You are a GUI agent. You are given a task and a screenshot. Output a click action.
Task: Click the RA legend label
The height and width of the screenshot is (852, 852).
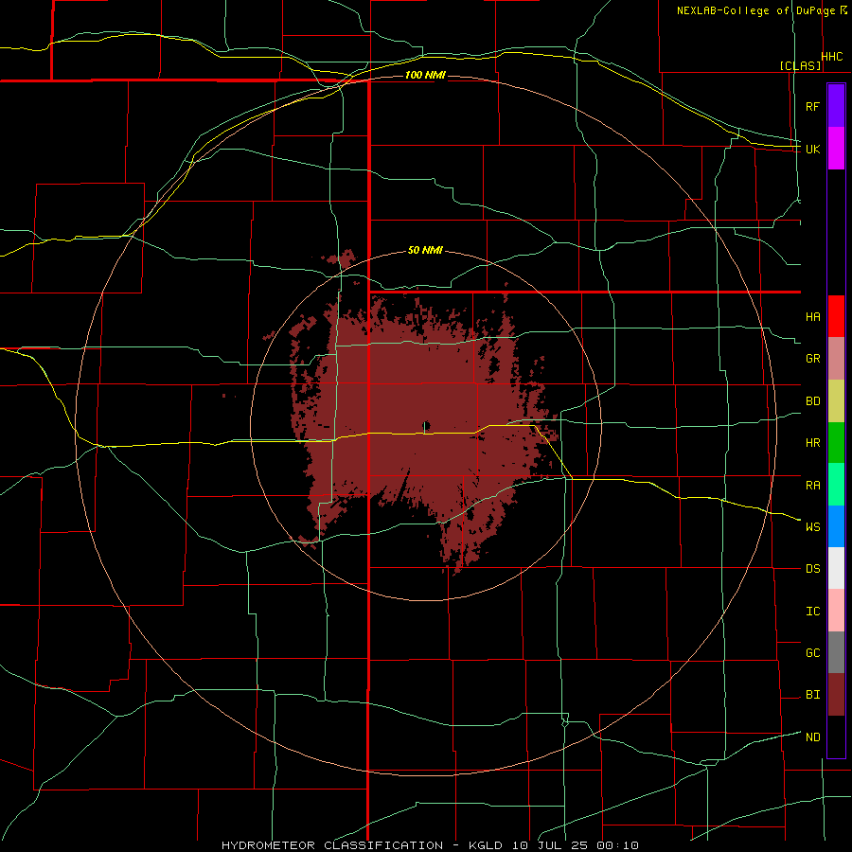812,486
